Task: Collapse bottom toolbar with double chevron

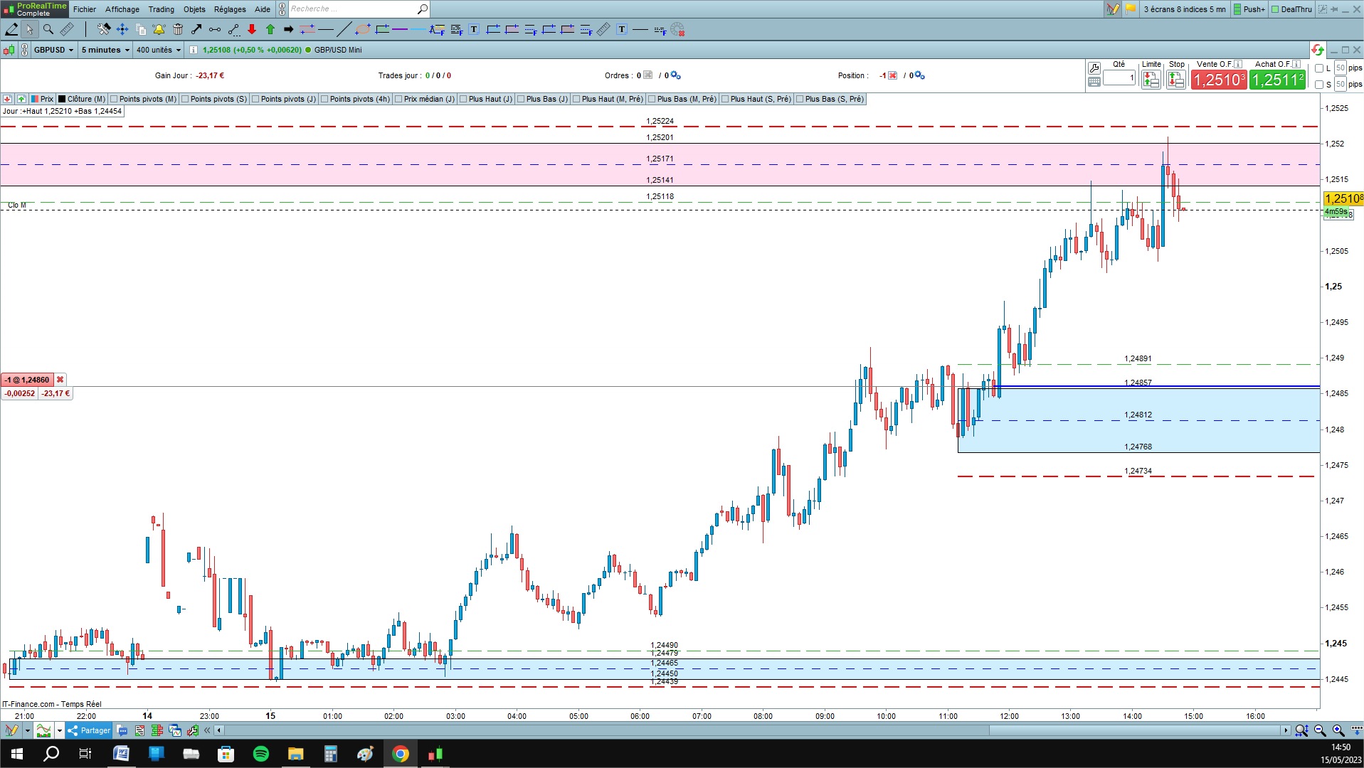Action: click(207, 730)
